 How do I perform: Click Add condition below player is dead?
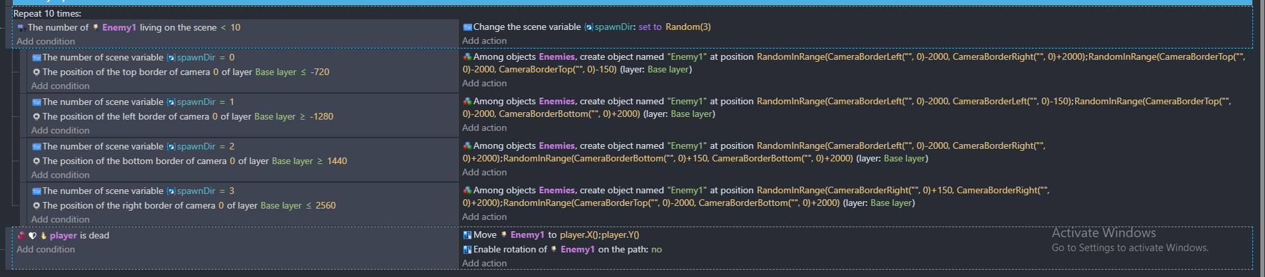pyautogui.click(x=46, y=250)
